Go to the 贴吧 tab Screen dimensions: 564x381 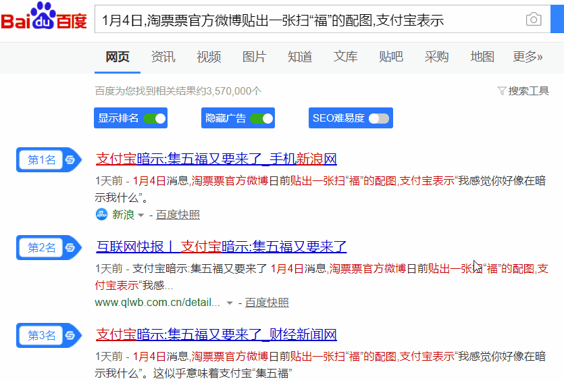pyautogui.click(x=391, y=57)
